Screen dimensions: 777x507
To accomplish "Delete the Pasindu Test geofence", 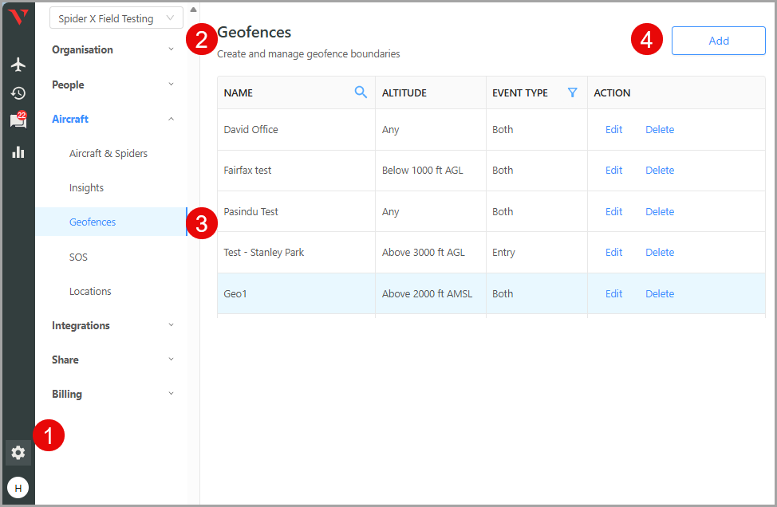I will pos(660,211).
